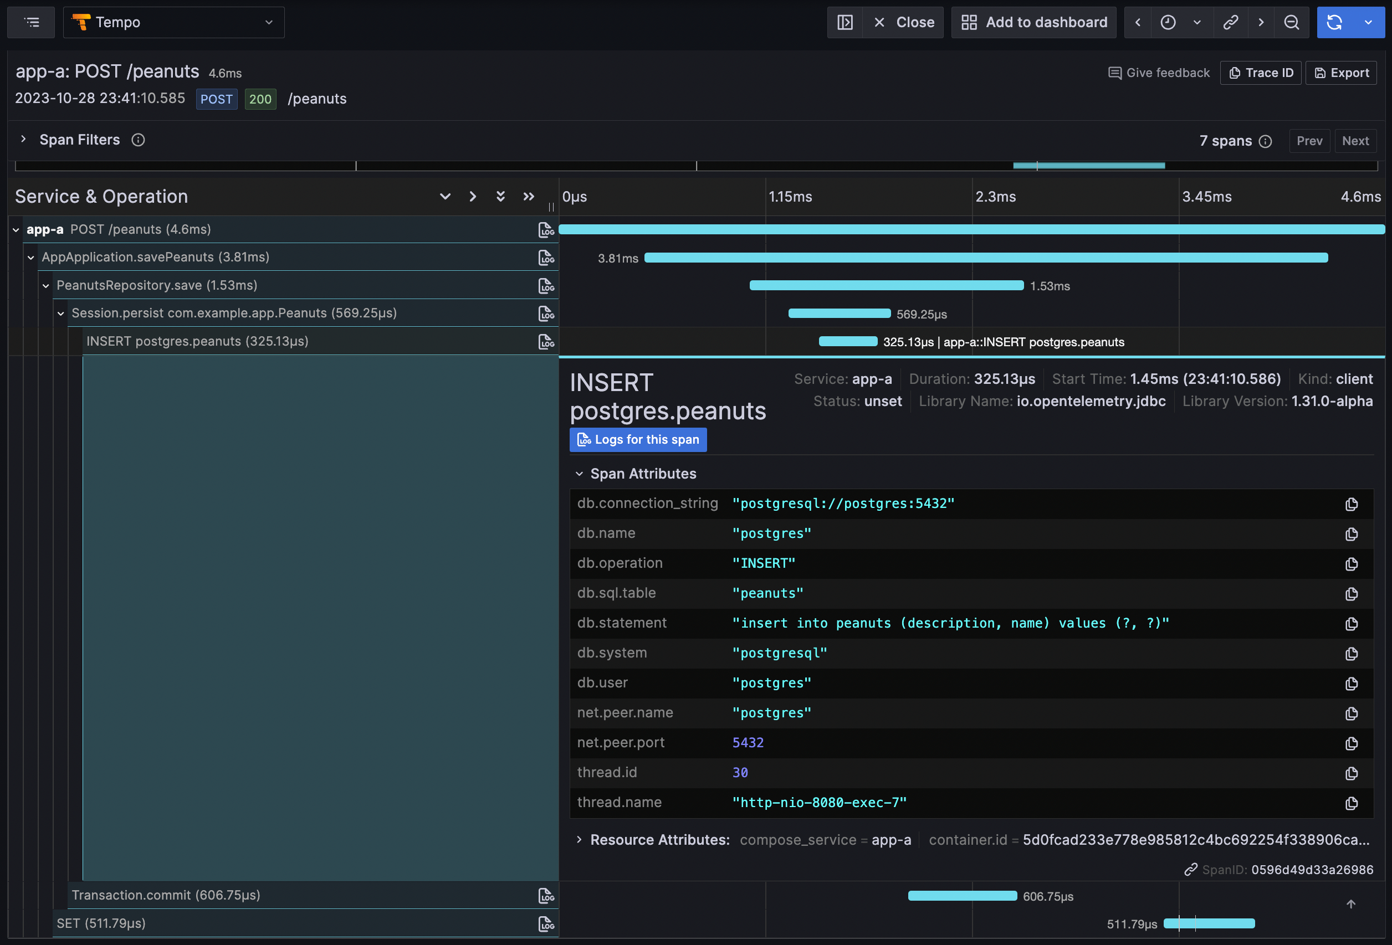Open logs icon for Transaction.commit span
Viewport: 1392px width, 945px height.
point(546,896)
